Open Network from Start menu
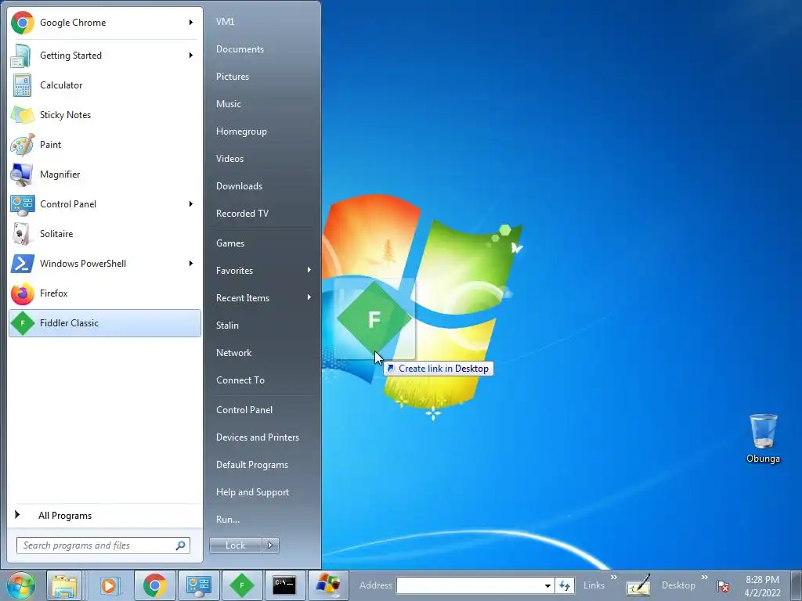This screenshot has width=802, height=601. [233, 353]
